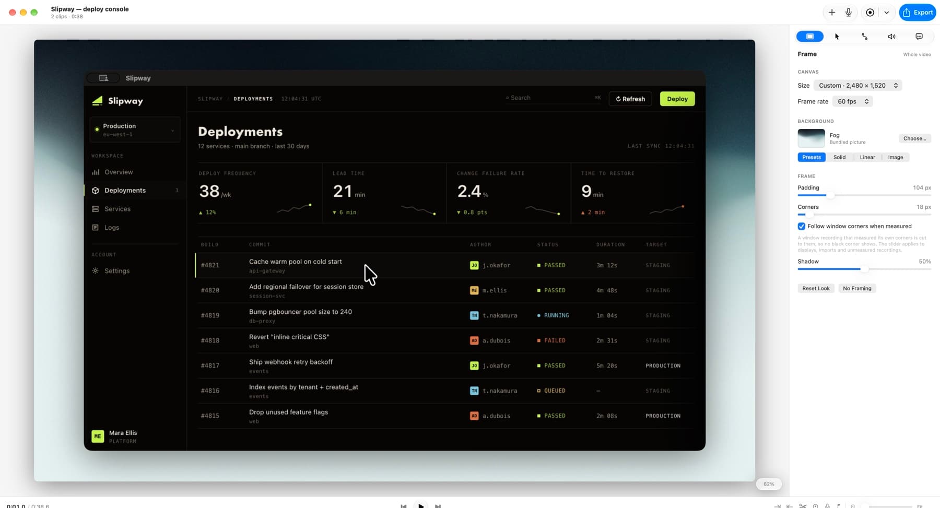Adjust the Padding slider
Screen dimensions: 940x508
pos(864,195)
